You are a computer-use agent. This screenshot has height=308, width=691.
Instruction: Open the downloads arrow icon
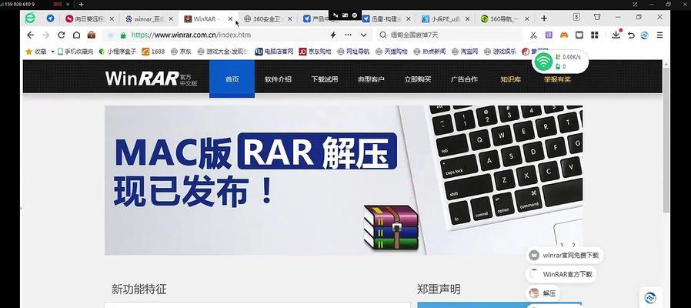click(616, 35)
